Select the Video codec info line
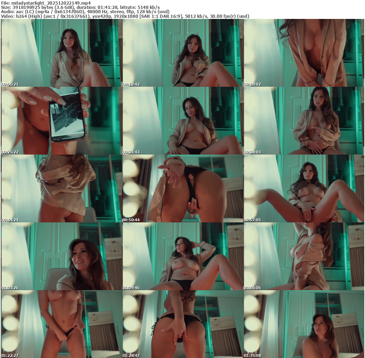The height and width of the screenshot is (358, 365). tap(125, 16)
